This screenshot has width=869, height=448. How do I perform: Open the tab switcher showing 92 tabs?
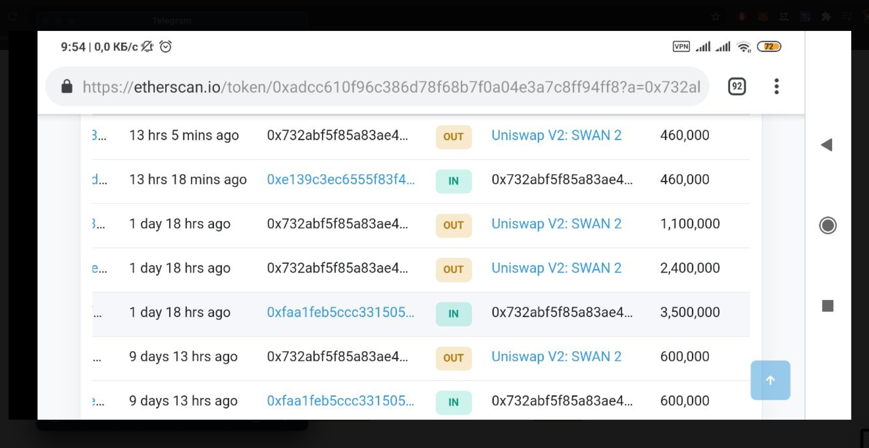click(x=737, y=87)
